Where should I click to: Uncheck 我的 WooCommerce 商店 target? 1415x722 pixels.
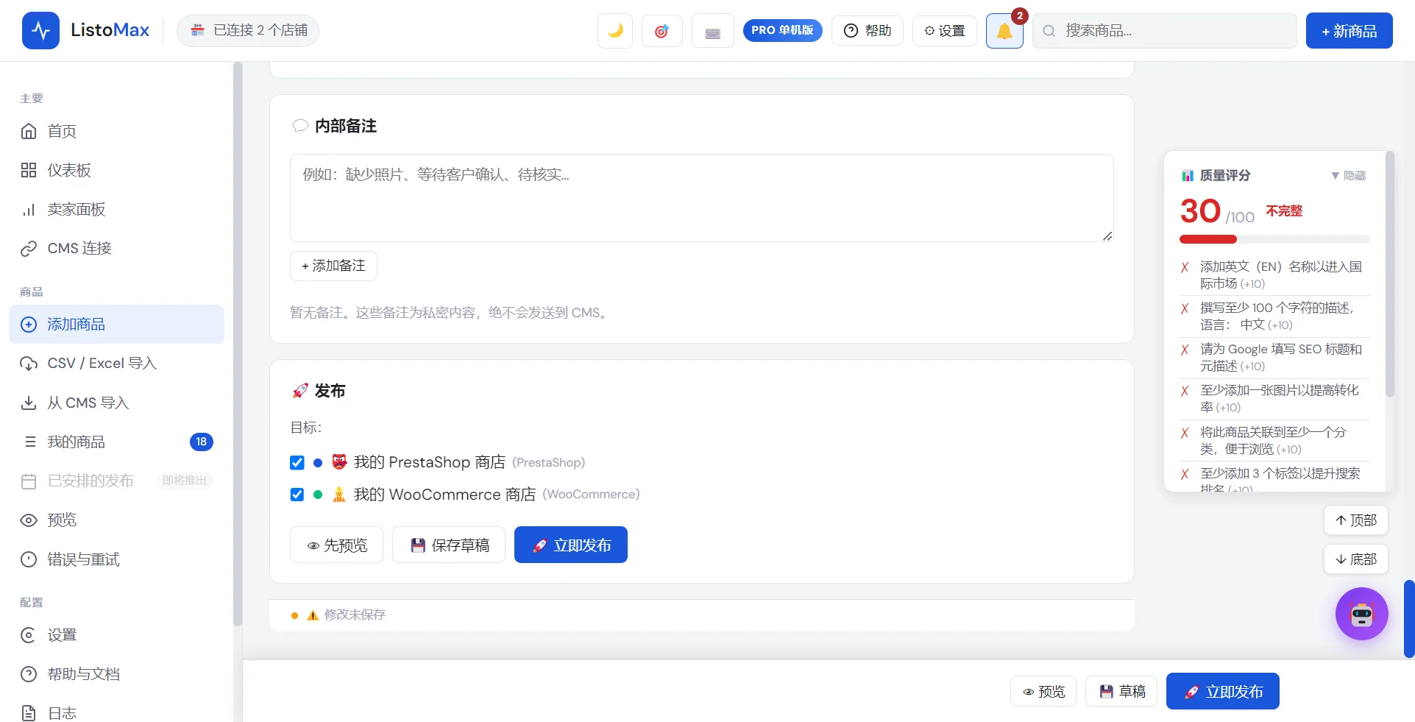[297, 495]
